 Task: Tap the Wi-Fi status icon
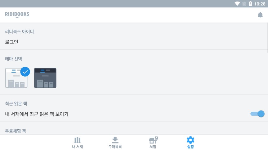tap(237, 4)
